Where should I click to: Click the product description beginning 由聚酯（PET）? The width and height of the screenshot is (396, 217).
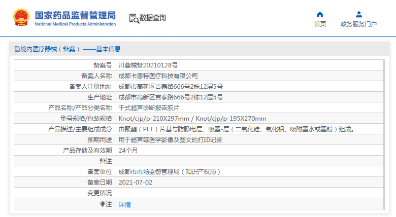coord(237,129)
